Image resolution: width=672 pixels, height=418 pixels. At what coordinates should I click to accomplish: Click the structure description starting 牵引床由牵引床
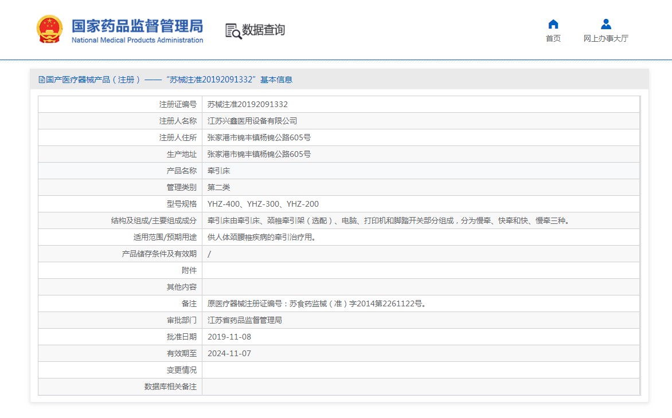tap(389, 221)
